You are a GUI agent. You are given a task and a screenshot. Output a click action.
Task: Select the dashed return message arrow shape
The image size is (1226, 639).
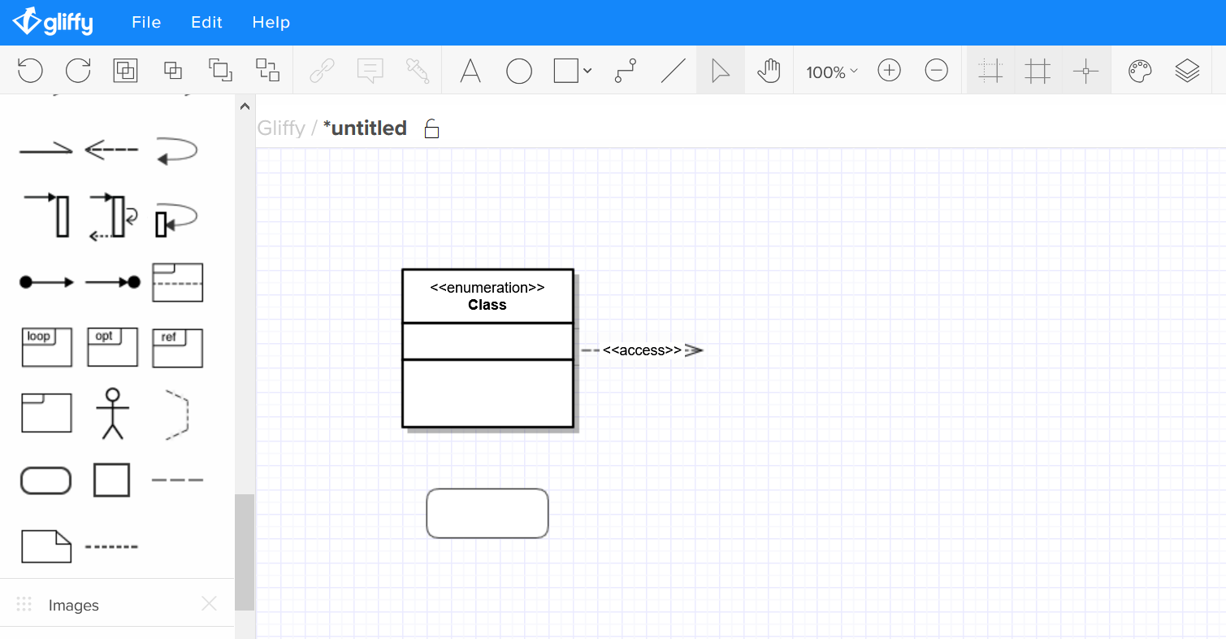[x=111, y=150]
